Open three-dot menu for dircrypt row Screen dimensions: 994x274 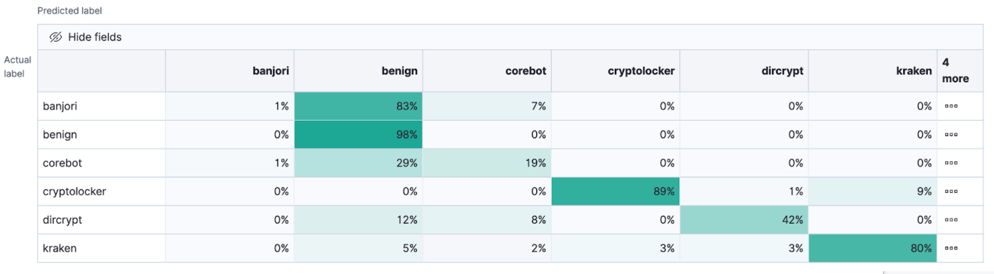tap(951, 220)
